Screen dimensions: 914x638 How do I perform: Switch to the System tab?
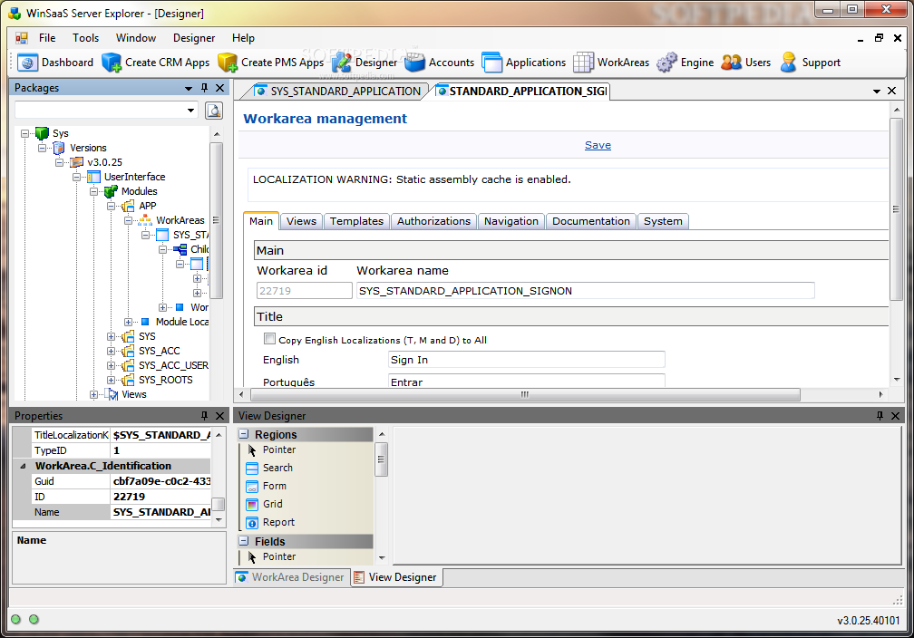[664, 221]
